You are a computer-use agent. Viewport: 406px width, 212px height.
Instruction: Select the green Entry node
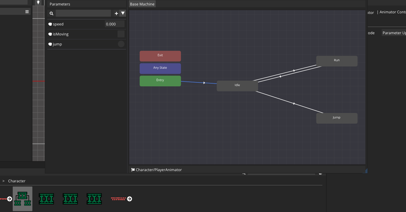point(160,81)
